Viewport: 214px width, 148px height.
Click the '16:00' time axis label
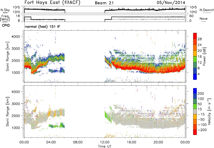(x=131, y=142)
